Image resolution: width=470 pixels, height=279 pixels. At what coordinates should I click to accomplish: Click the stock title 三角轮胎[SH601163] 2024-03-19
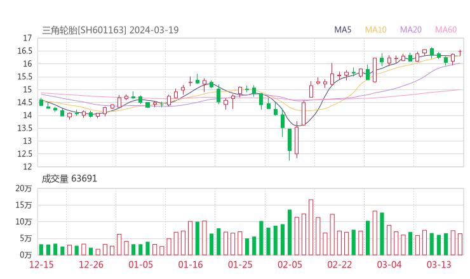click(x=111, y=30)
